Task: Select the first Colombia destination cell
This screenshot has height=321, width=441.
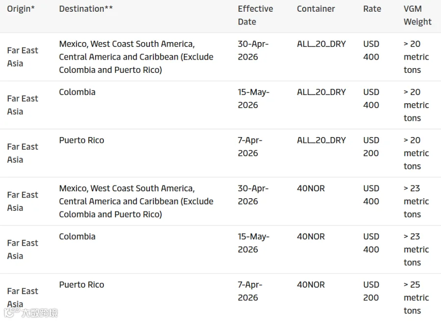Action: pyautogui.click(x=77, y=92)
